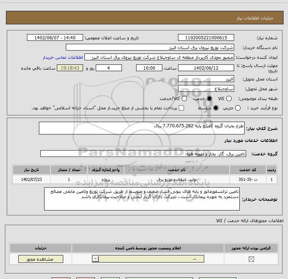
Task: Click the announcement date field 1402/06/07 - 14:40
Action: tap(55, 37)
